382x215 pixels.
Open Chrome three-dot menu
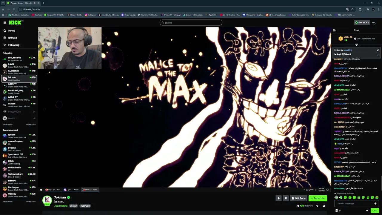pos(378,9)
